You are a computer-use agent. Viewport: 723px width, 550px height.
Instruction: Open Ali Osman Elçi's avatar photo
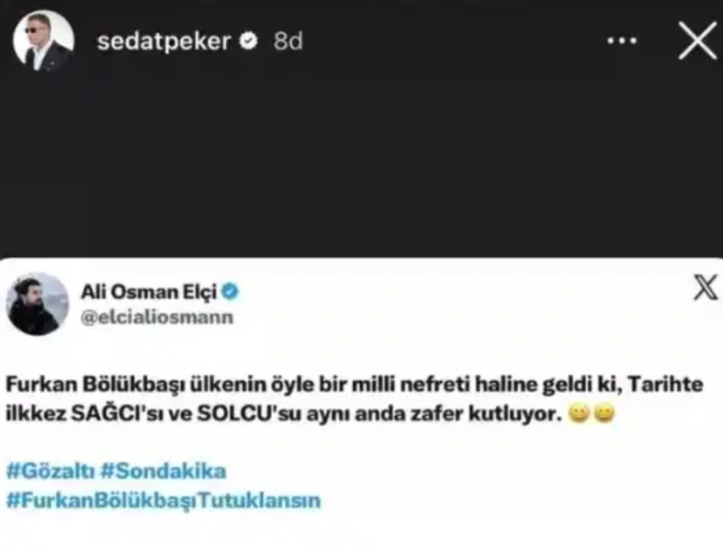pos(38,304)
